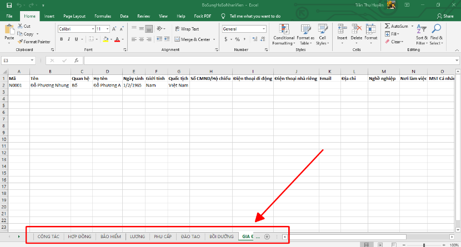Add a new sheet with plus icon

pyautogui.click(x=267, y=237)
